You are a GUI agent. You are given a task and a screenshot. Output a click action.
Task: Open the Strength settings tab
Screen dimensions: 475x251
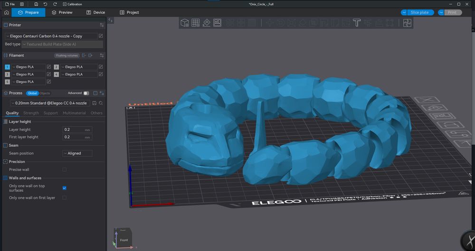coord(31,113)
